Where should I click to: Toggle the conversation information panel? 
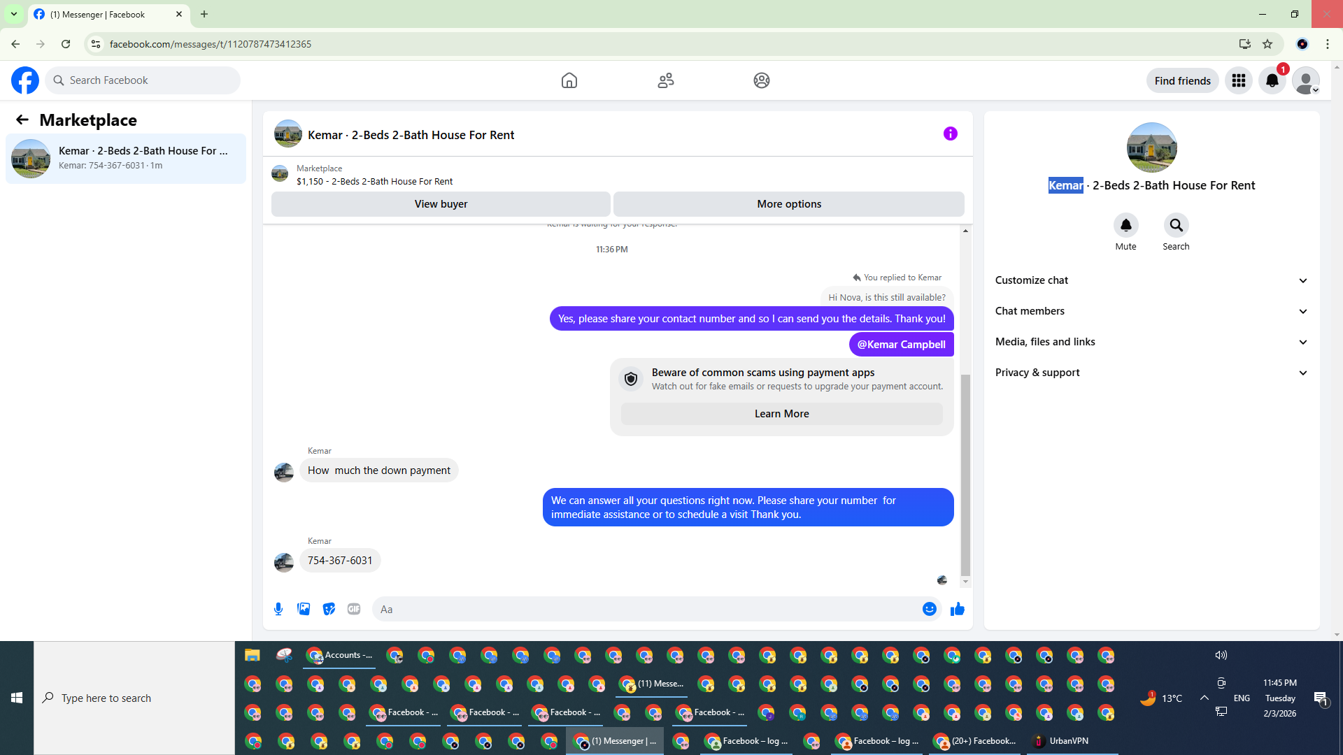[950, 134]
